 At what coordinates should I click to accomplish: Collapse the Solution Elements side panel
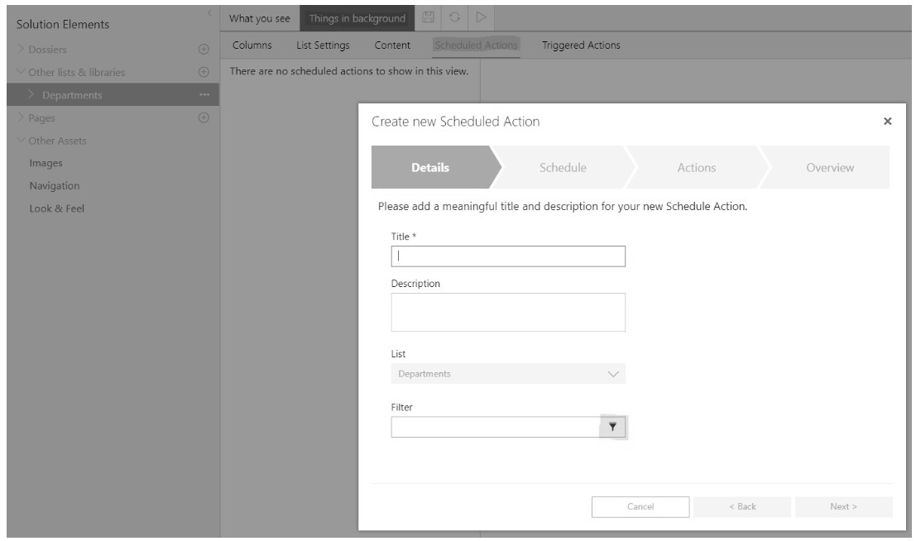(209, 13)
